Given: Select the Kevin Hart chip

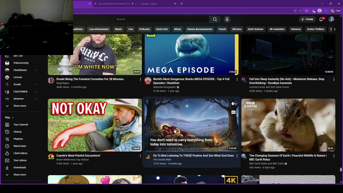Looking at the screenshot, I should click(x=162, y=29).
